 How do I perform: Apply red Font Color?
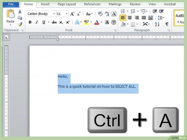(x=97, y=22)
